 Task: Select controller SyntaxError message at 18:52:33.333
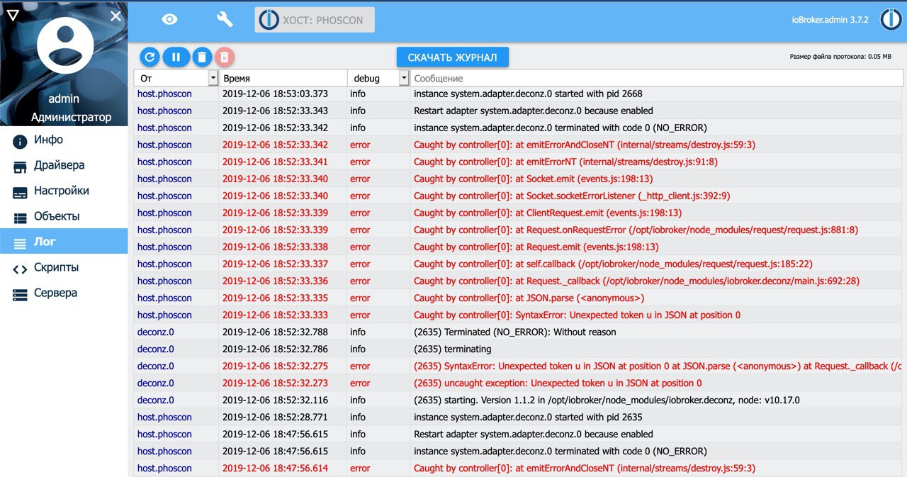click(578, 315)
